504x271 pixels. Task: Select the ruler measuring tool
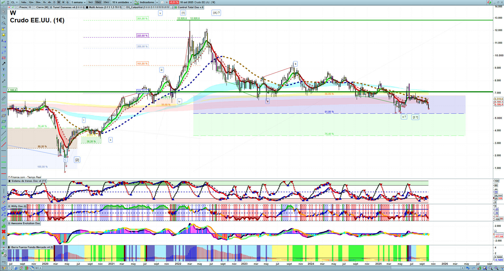pyautogui.click(x=3, y=98)
